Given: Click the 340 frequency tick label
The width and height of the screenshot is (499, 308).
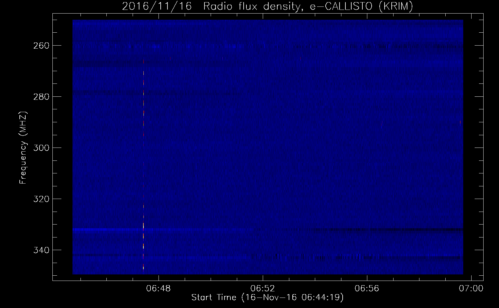Looking at the screenshot, I should click(41, 250).
